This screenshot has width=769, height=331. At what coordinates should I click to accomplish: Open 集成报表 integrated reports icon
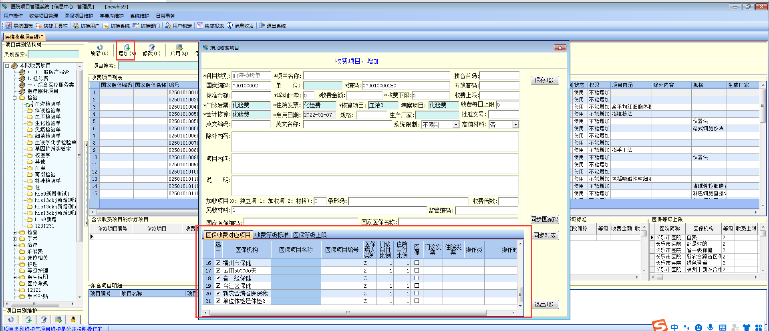(x=200, y=26)
